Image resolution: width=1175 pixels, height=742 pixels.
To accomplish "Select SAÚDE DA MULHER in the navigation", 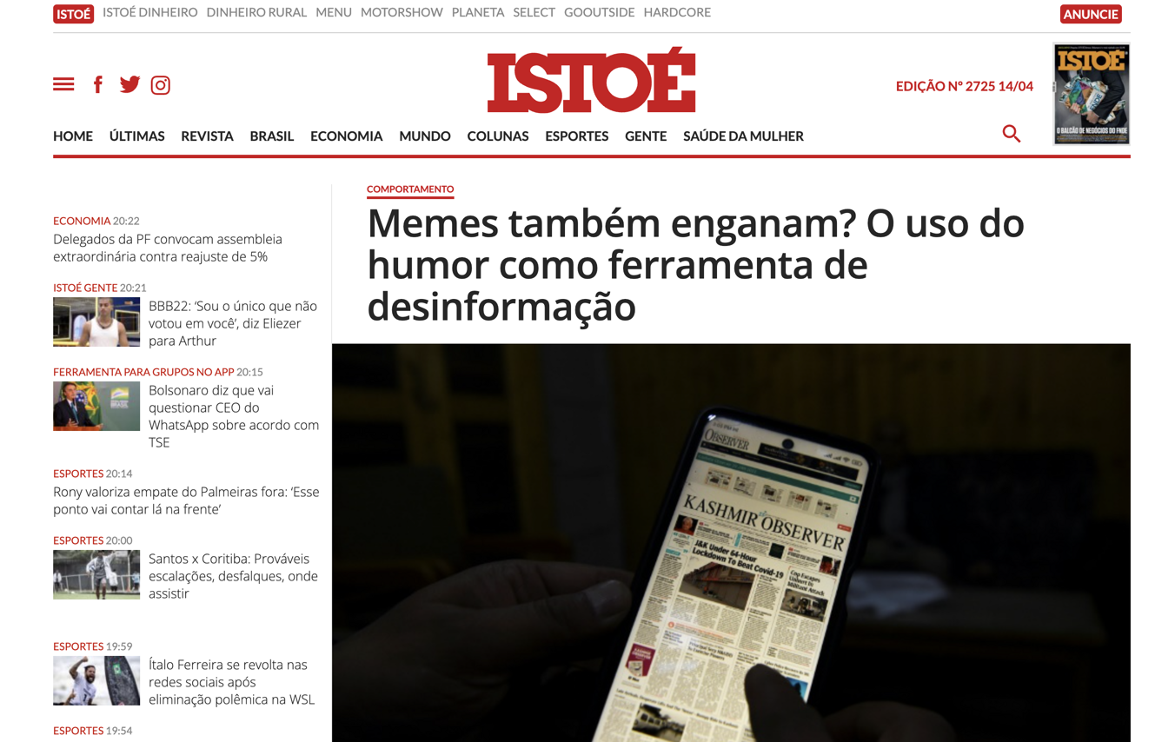I will (743, 136).
